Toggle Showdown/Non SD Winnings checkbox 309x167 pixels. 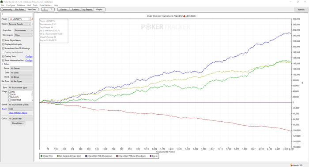point(3,48)
